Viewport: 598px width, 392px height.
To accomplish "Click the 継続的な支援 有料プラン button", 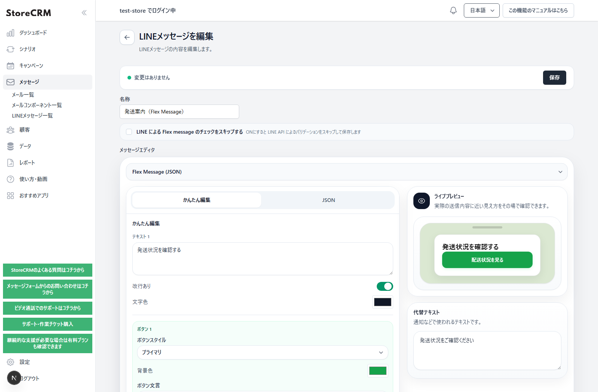I will pyautogui.click(x=47, y=343).
